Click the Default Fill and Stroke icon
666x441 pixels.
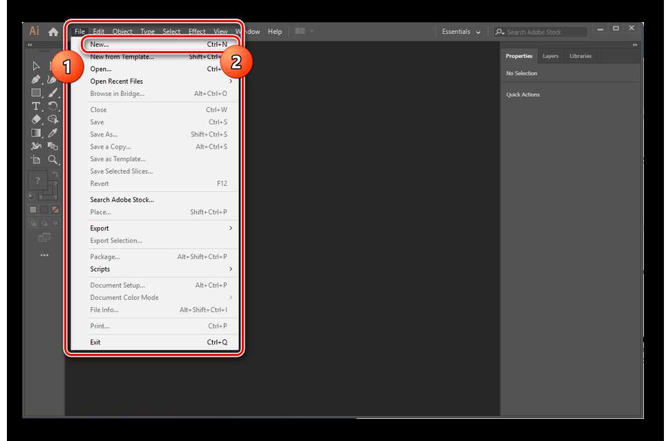(x=31, y=196)
